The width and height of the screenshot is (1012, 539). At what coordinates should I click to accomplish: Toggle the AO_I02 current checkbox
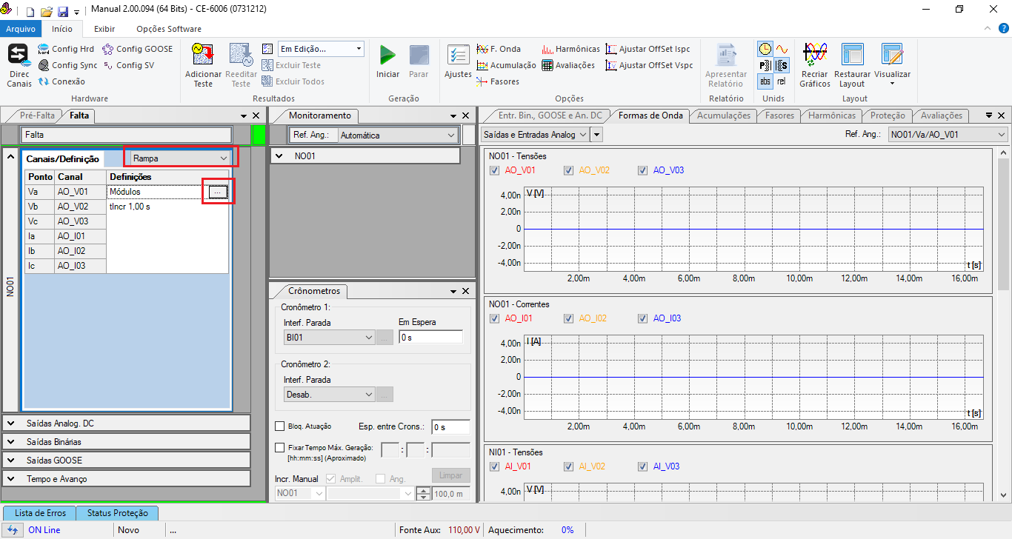click(569, 318)
